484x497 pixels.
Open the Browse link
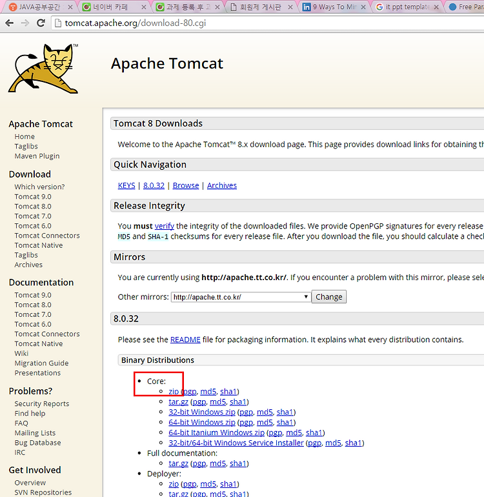coord(186,185)
